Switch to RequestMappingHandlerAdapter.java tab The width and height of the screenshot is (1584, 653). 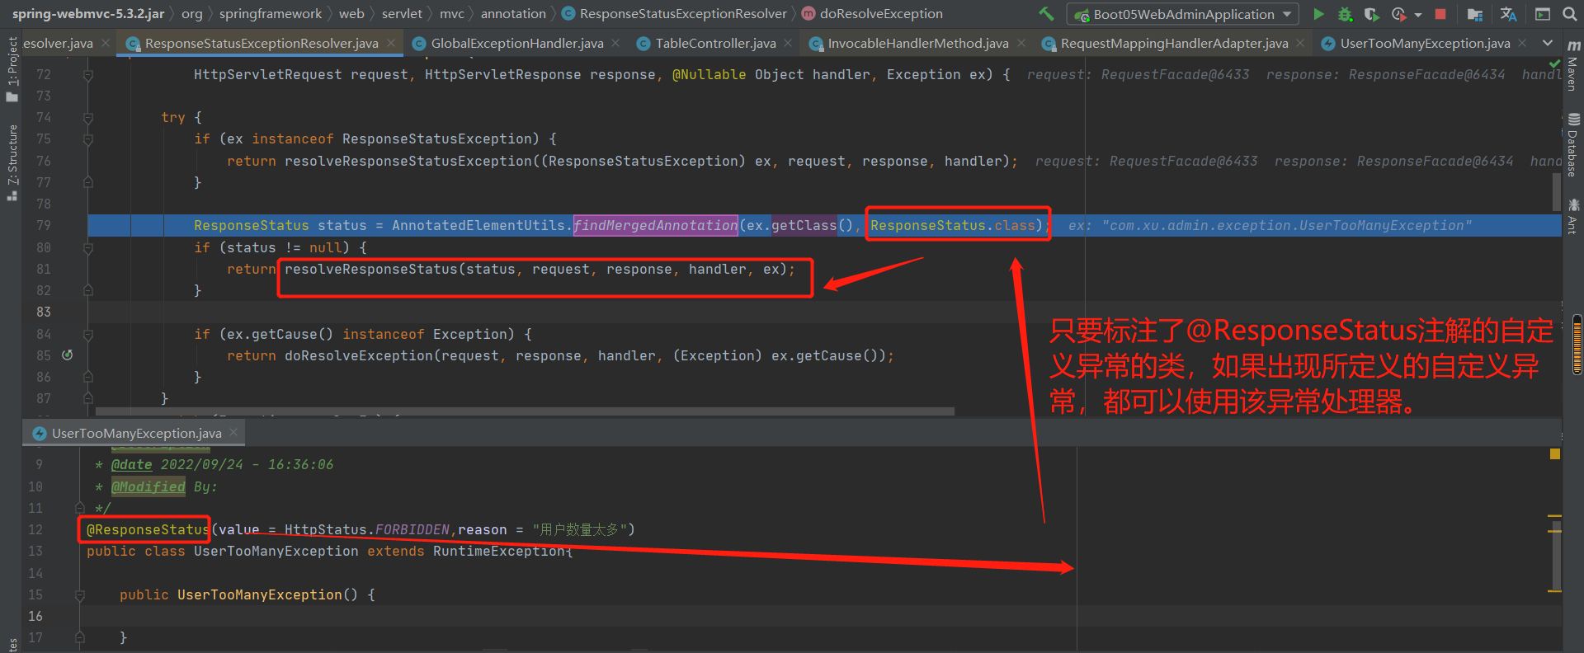click(x=1174, y=43)
